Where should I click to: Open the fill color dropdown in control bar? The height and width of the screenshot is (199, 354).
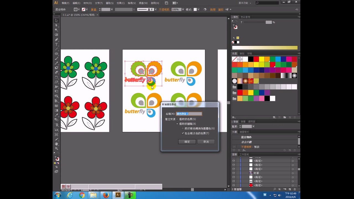click(x=79, y=9)
